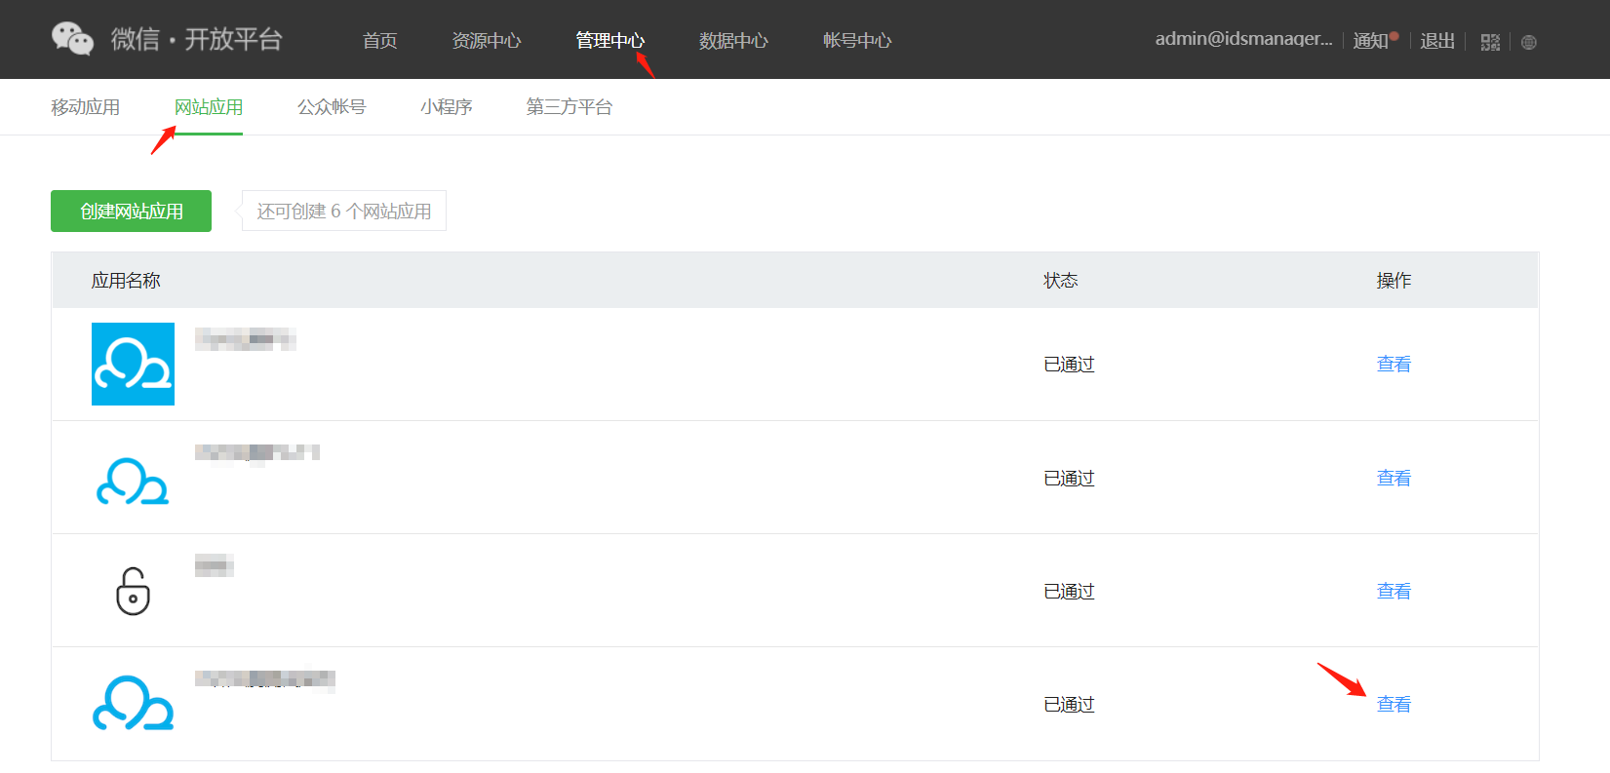Viewport: 1610px width, 773px height.
Task: Open the 首页 home menu
Action: (379, 41)
